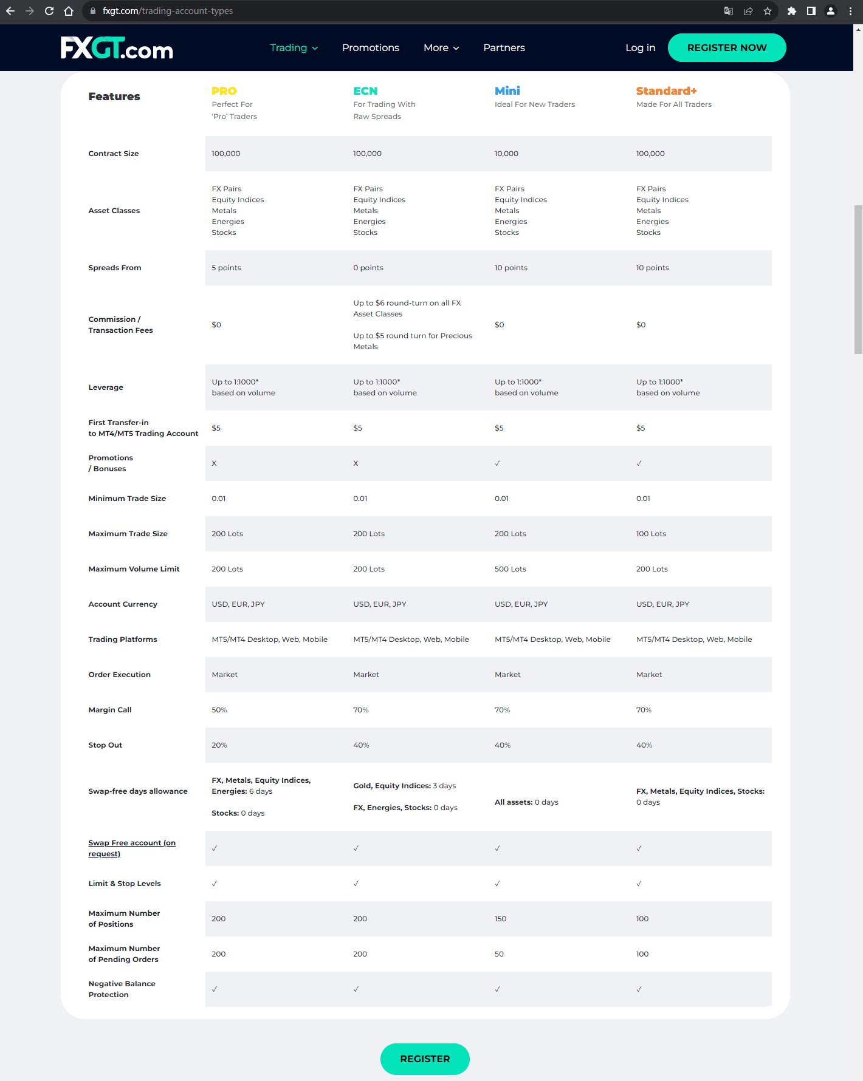Go to the browser home icon
This screenshot has height=1081, width=863.
coord(69,11)
